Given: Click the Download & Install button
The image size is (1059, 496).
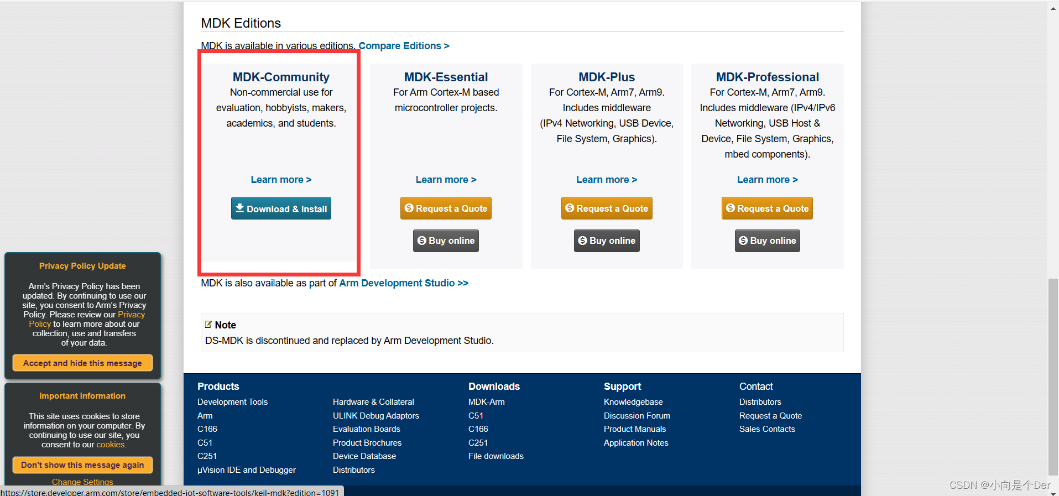Looking at the screenshot, I should pos(281,208).
